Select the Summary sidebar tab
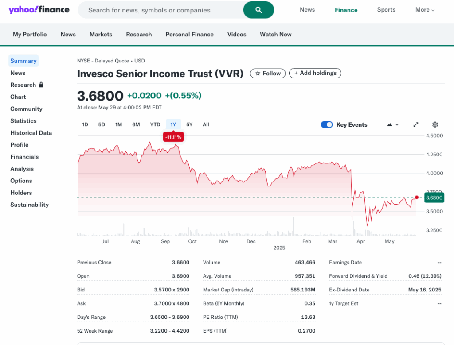 [23, 61]
